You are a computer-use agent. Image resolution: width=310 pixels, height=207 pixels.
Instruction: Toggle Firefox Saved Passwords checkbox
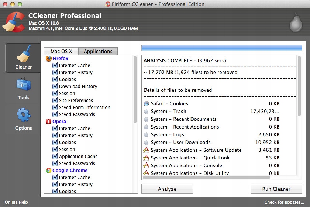click(55, 115)
